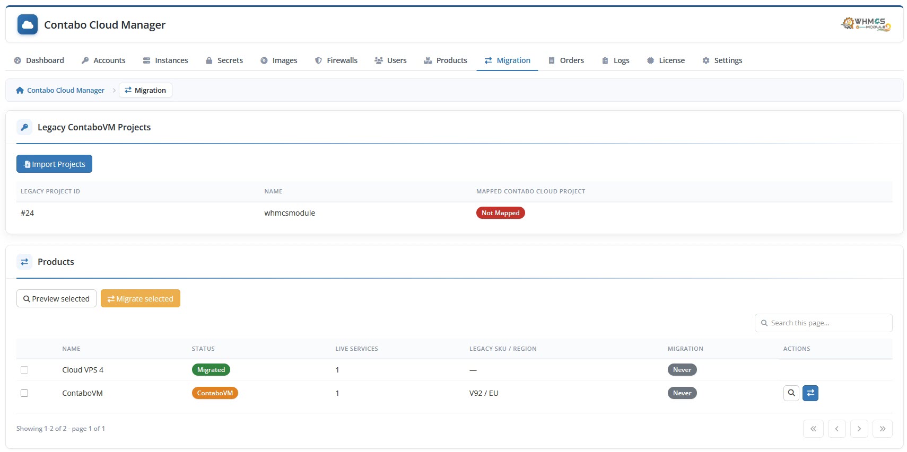Screen dimensions: 907x452
Task: Click the Mapped Contabo Cloud Project header
Action: coord(531,191)
